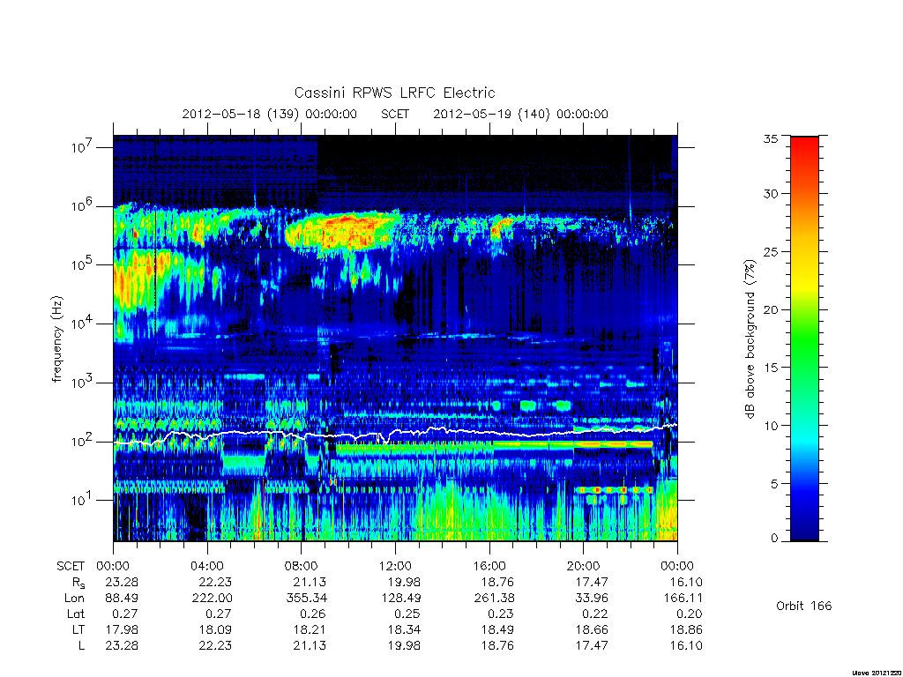Click the 10^3 frequency tick label
This screenshot has height=677, width=903.
83,383
